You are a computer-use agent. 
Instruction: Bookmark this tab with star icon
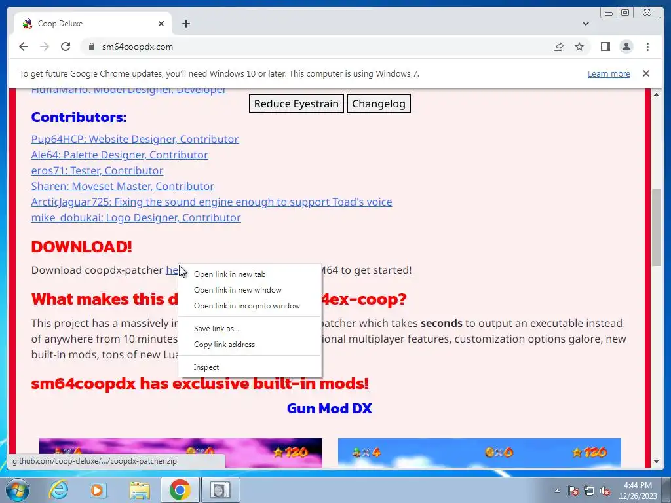tap(579, 47)
